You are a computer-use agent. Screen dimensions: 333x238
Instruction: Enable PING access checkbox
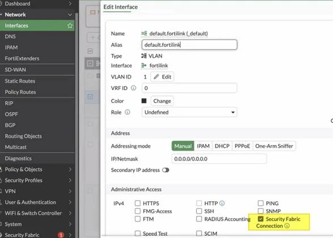261,203
